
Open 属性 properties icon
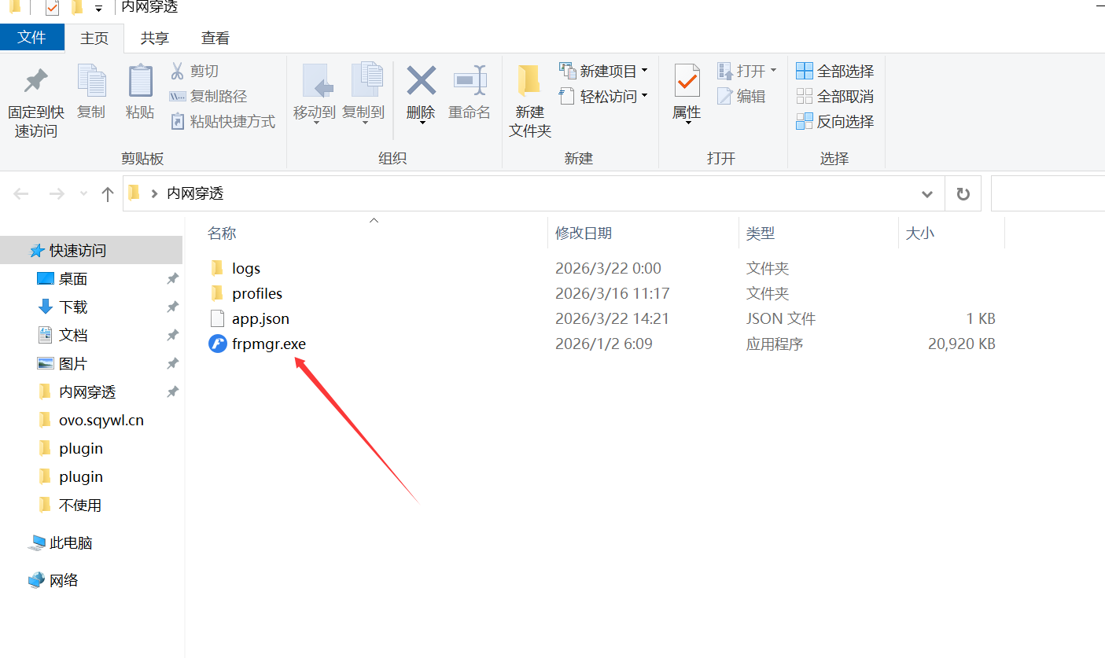(687, 83)
